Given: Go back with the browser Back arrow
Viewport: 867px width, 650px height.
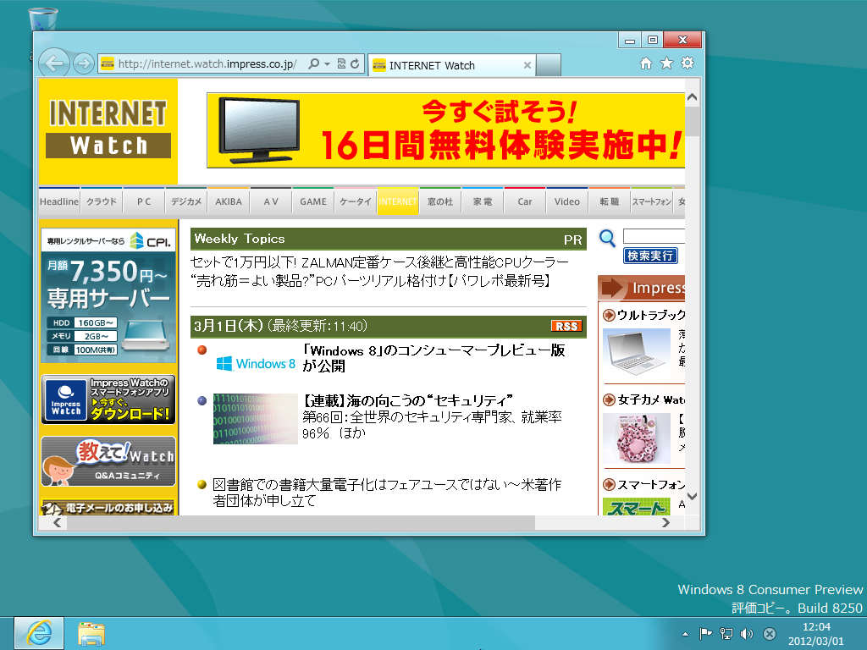Looking at the screenshot, I should (x=53, y=63).
